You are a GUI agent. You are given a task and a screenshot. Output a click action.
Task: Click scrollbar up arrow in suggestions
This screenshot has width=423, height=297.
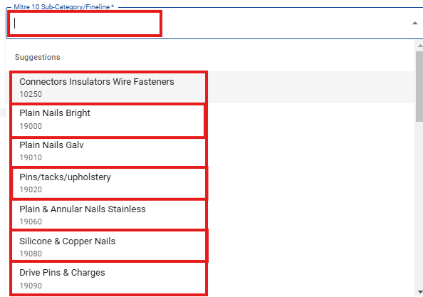tap(419, 46)
